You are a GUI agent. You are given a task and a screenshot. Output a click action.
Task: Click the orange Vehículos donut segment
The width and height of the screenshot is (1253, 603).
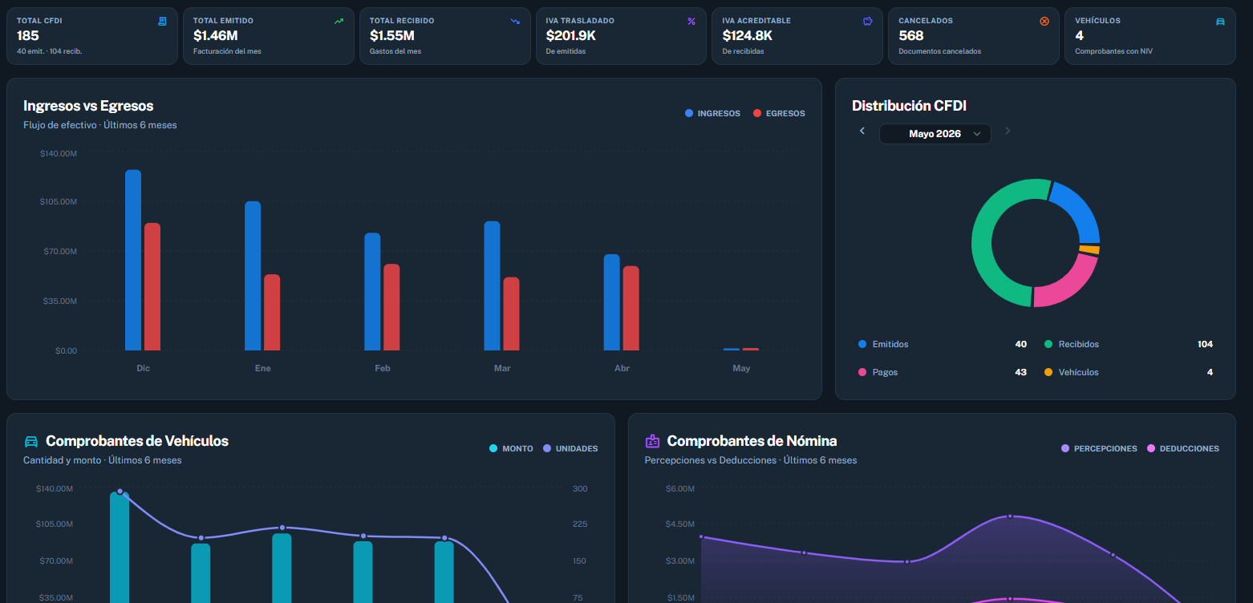point(1089,249)
